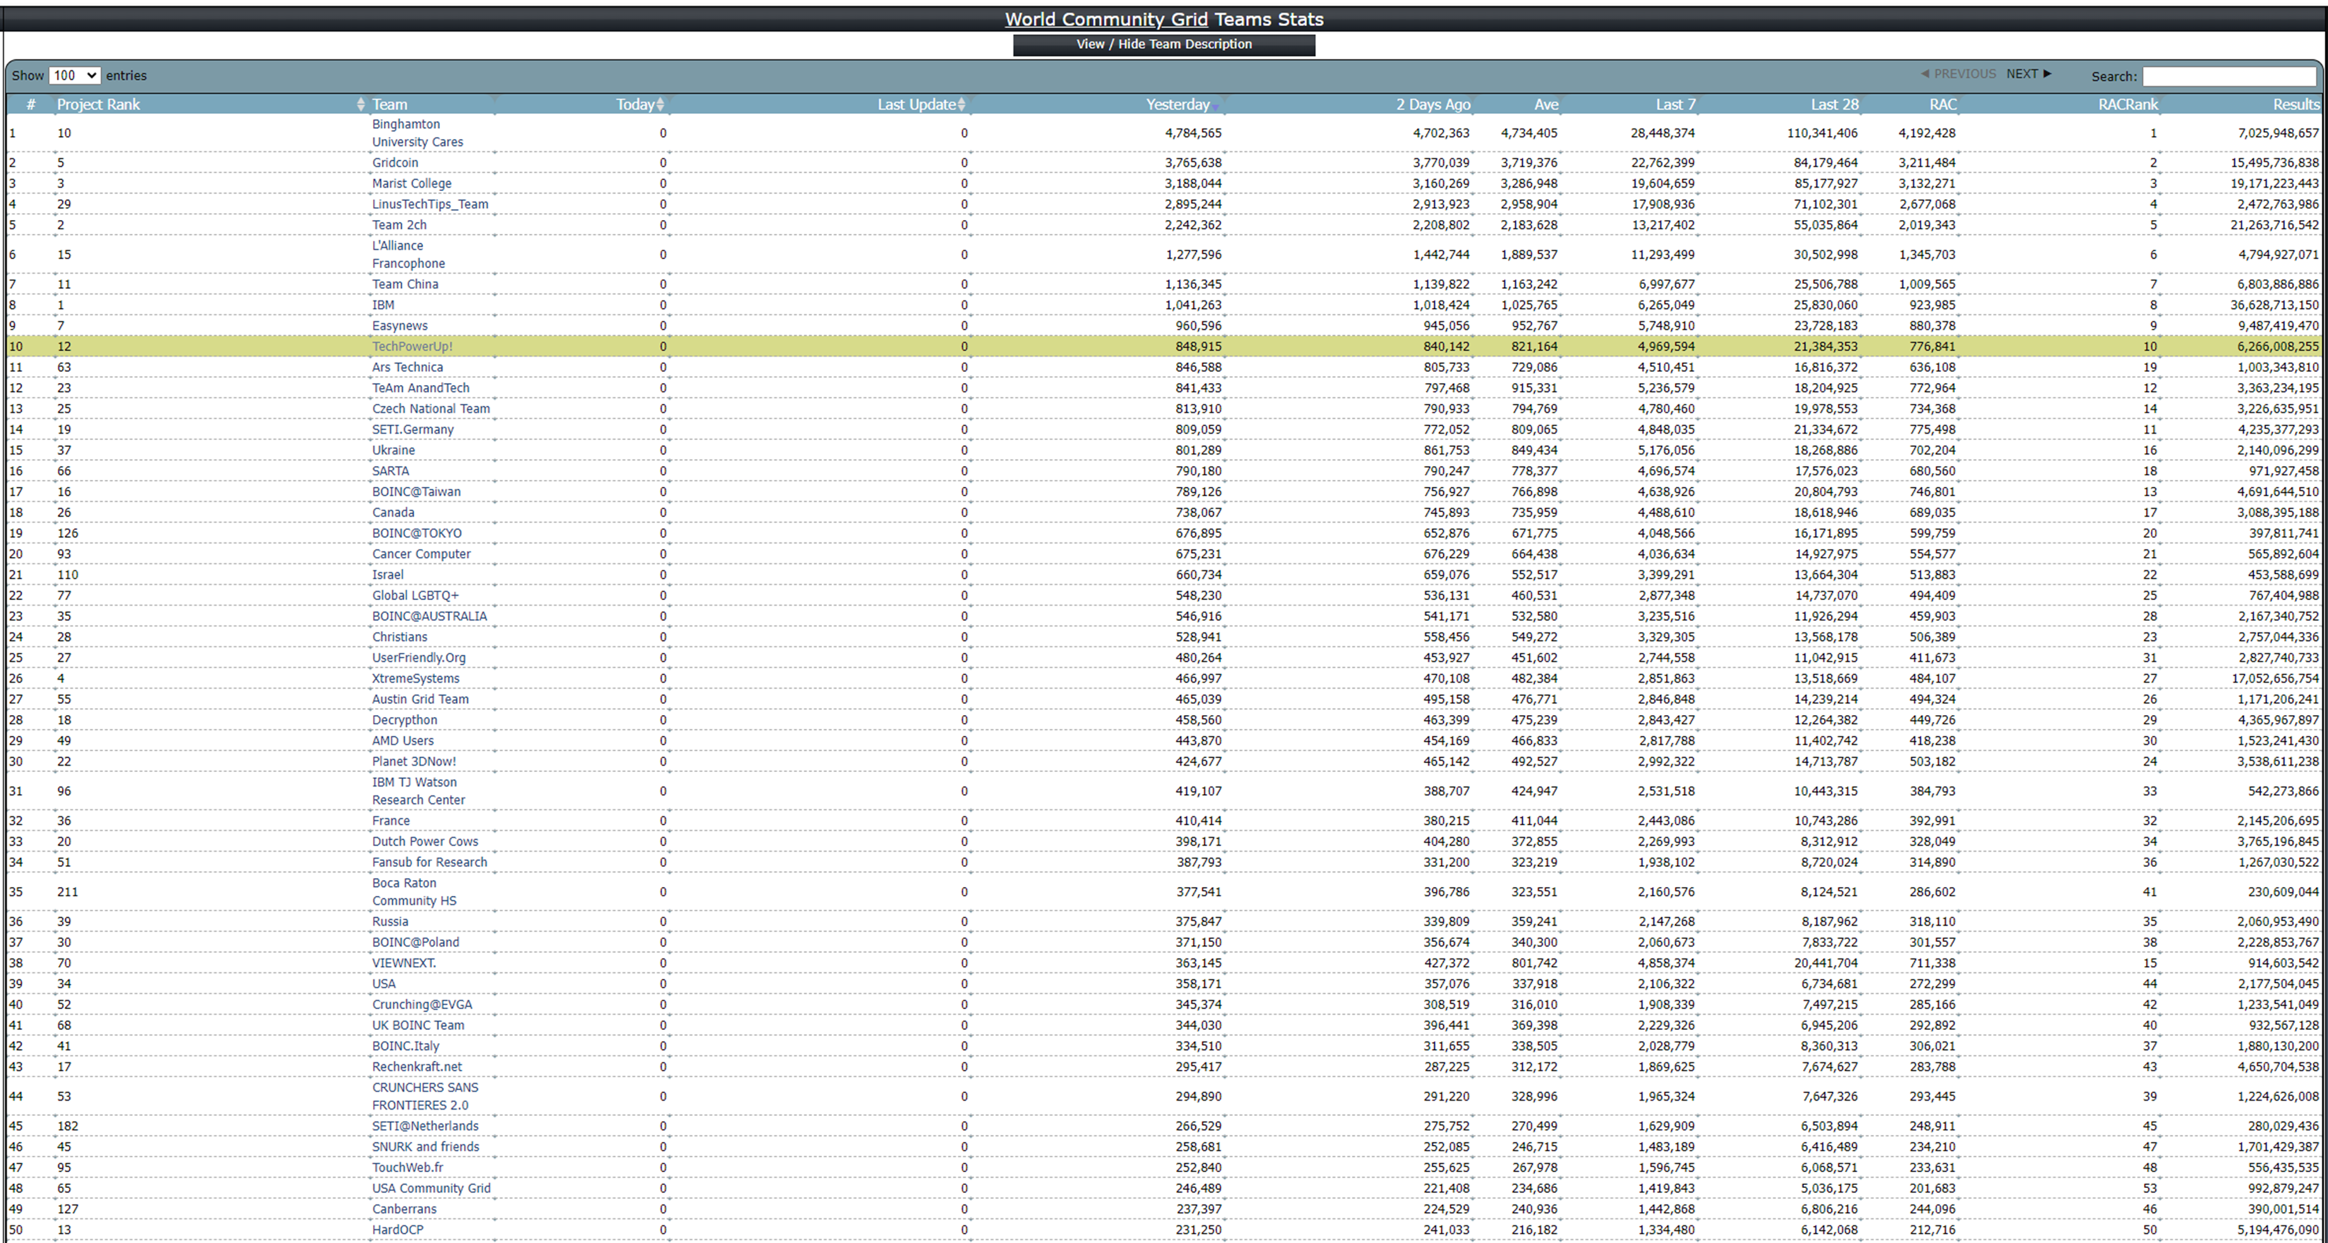Open the Rechenkraft.net team link
Image resolution: width=2328 pixels, height=1243 pixels.
(417, 1068)
